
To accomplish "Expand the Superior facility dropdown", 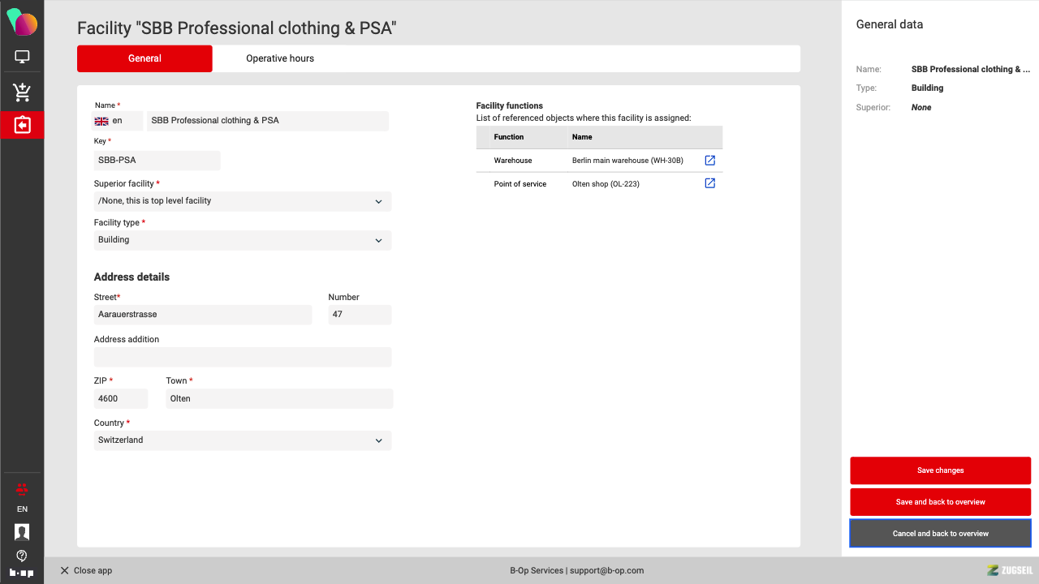I will click(242, 201).
